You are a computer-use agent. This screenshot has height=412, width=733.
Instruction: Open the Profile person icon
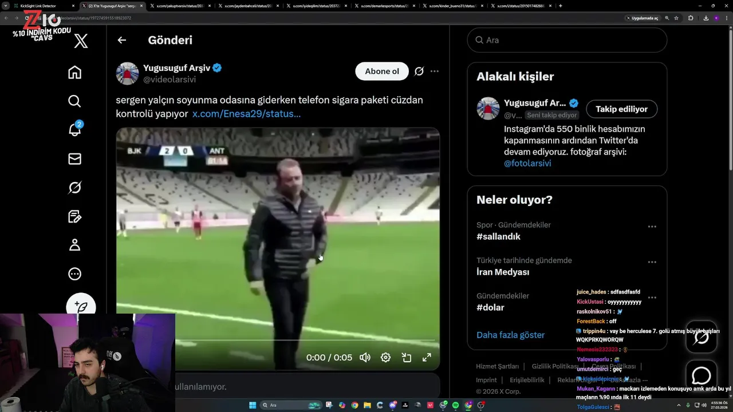(74, 245)
